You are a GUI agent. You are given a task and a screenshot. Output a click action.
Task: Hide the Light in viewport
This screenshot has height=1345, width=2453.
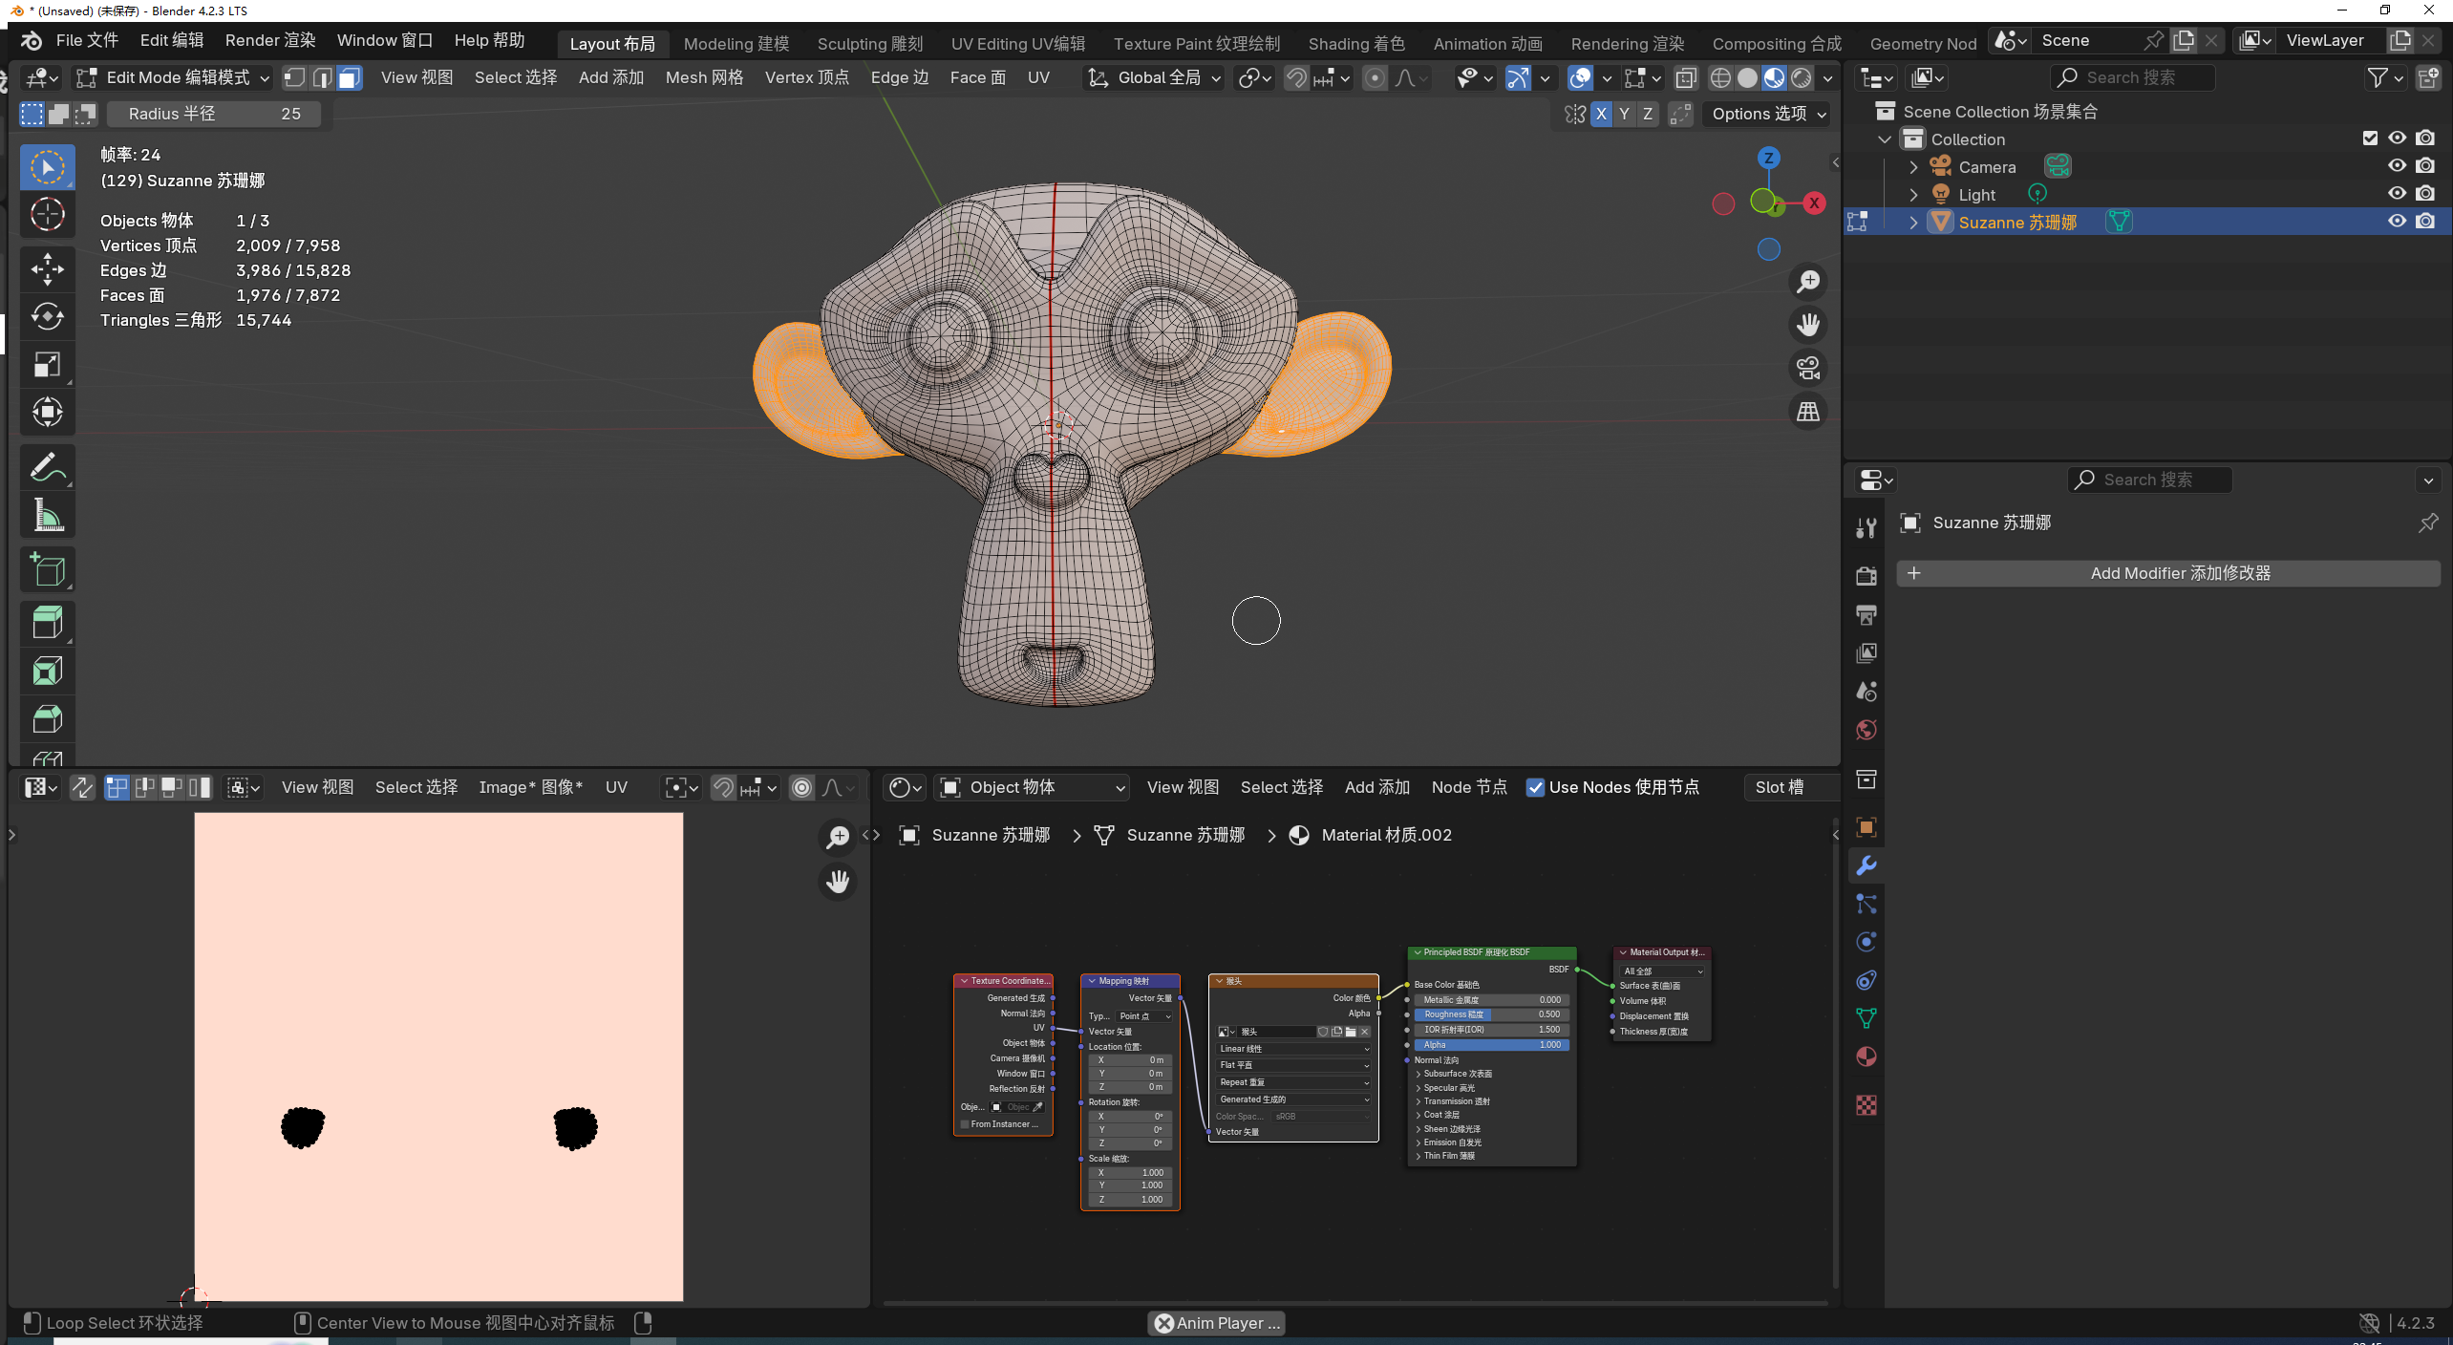[x=2398, y=194]
